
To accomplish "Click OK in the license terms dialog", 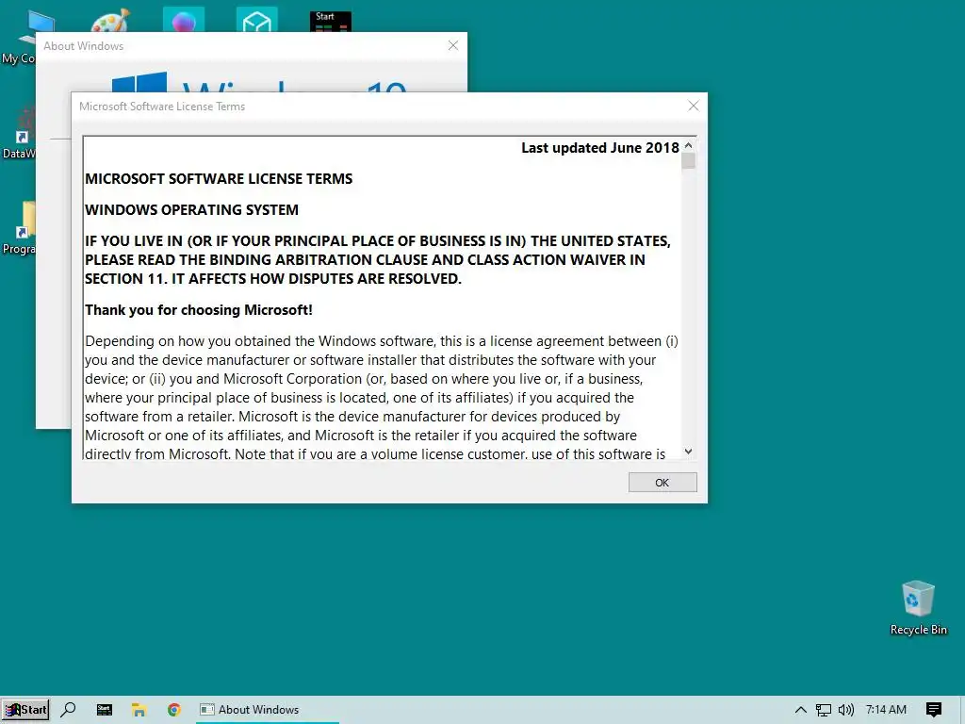I will point(662,482).
